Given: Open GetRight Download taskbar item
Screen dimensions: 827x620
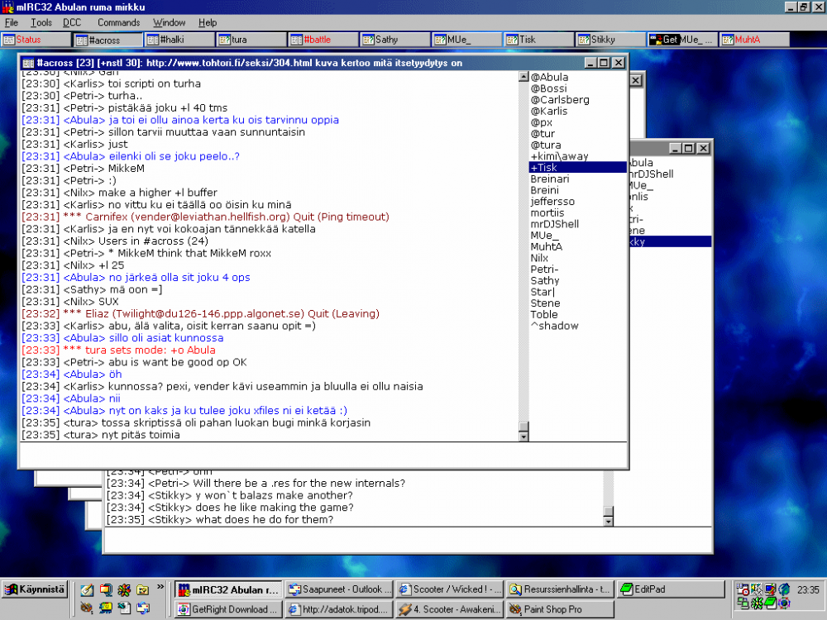Looking at the screenshot, I should pos(228,609).
